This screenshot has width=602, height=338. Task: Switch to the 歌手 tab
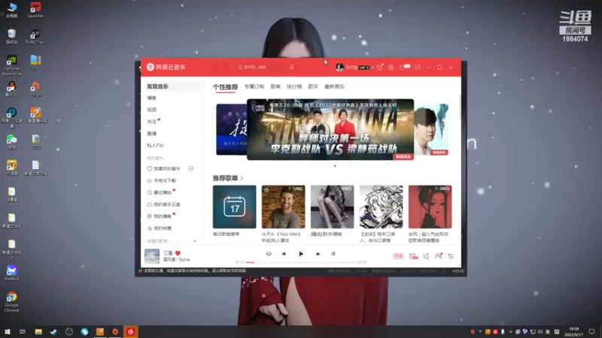[x=313, y=86]
